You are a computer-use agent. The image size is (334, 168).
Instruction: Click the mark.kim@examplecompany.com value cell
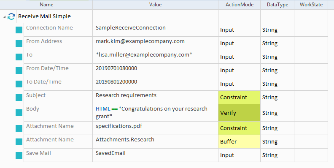(155, 43)
